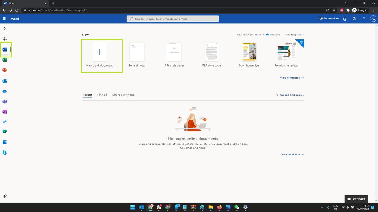
Task: Open OneDrive from the left sidebar
Action: point(4,91)
